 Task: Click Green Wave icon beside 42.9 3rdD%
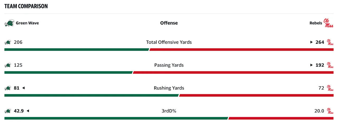(8, 111)
